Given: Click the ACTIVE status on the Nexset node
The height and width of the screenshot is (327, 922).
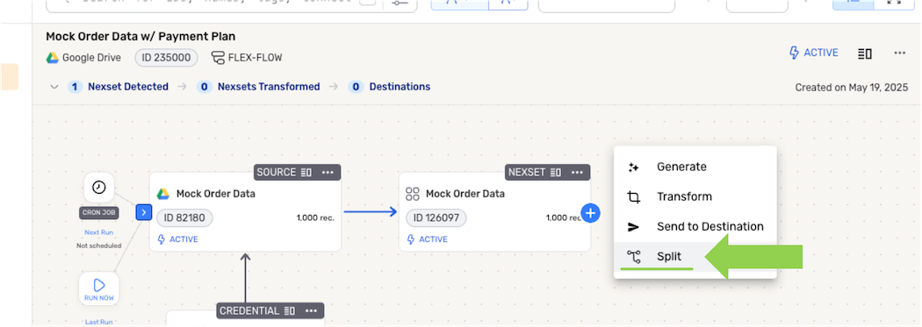Looking at the screenshot, I should (x=428, y=239).
